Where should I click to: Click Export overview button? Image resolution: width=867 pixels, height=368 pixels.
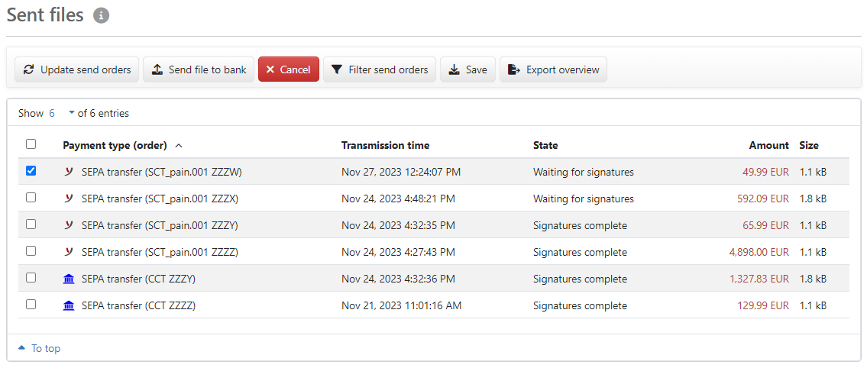pyautogui.click(x=553, y=69)
